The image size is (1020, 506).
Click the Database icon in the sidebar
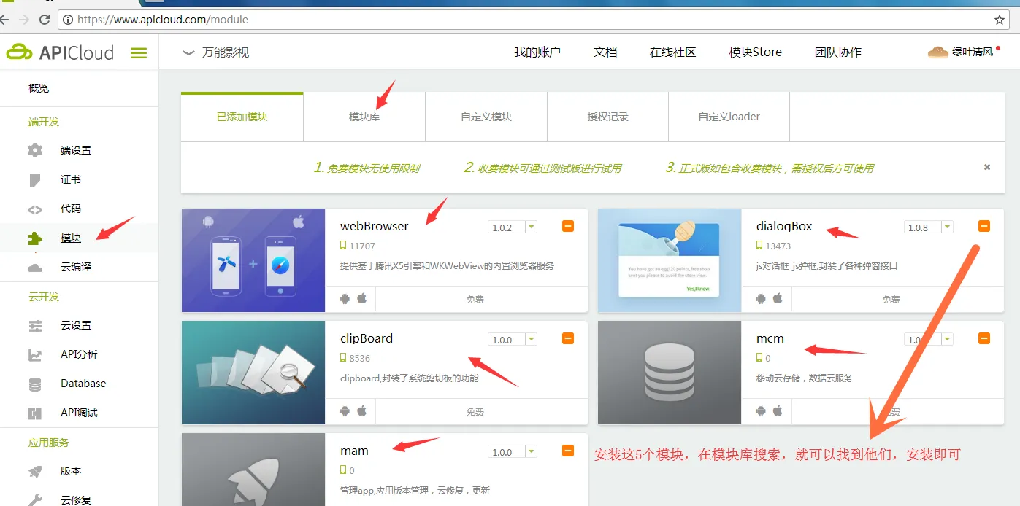[34, 383]
